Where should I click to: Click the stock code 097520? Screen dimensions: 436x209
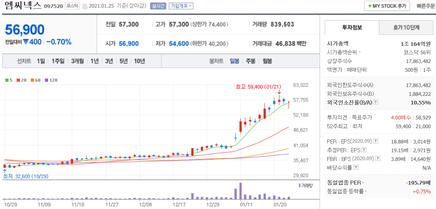53,6
